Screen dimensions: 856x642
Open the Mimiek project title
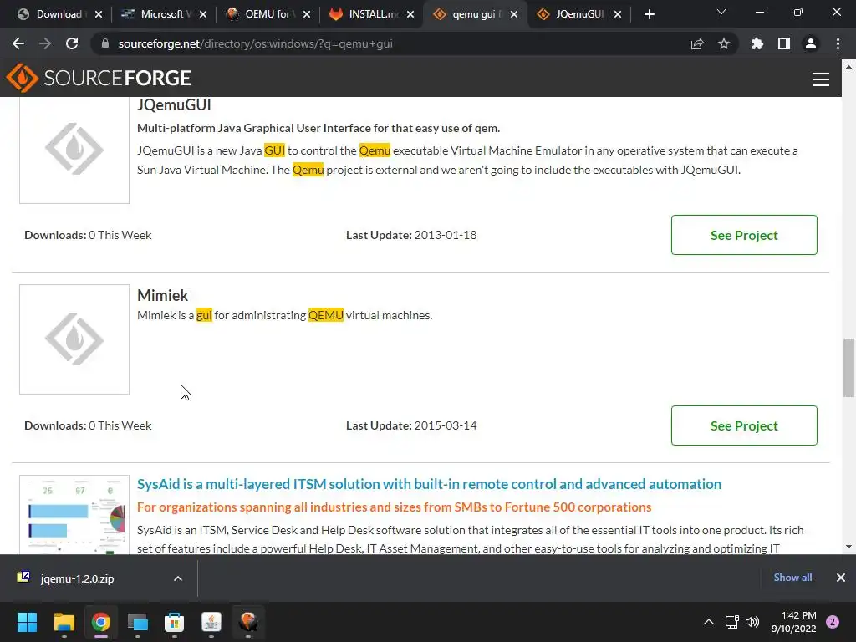[162, 295]
